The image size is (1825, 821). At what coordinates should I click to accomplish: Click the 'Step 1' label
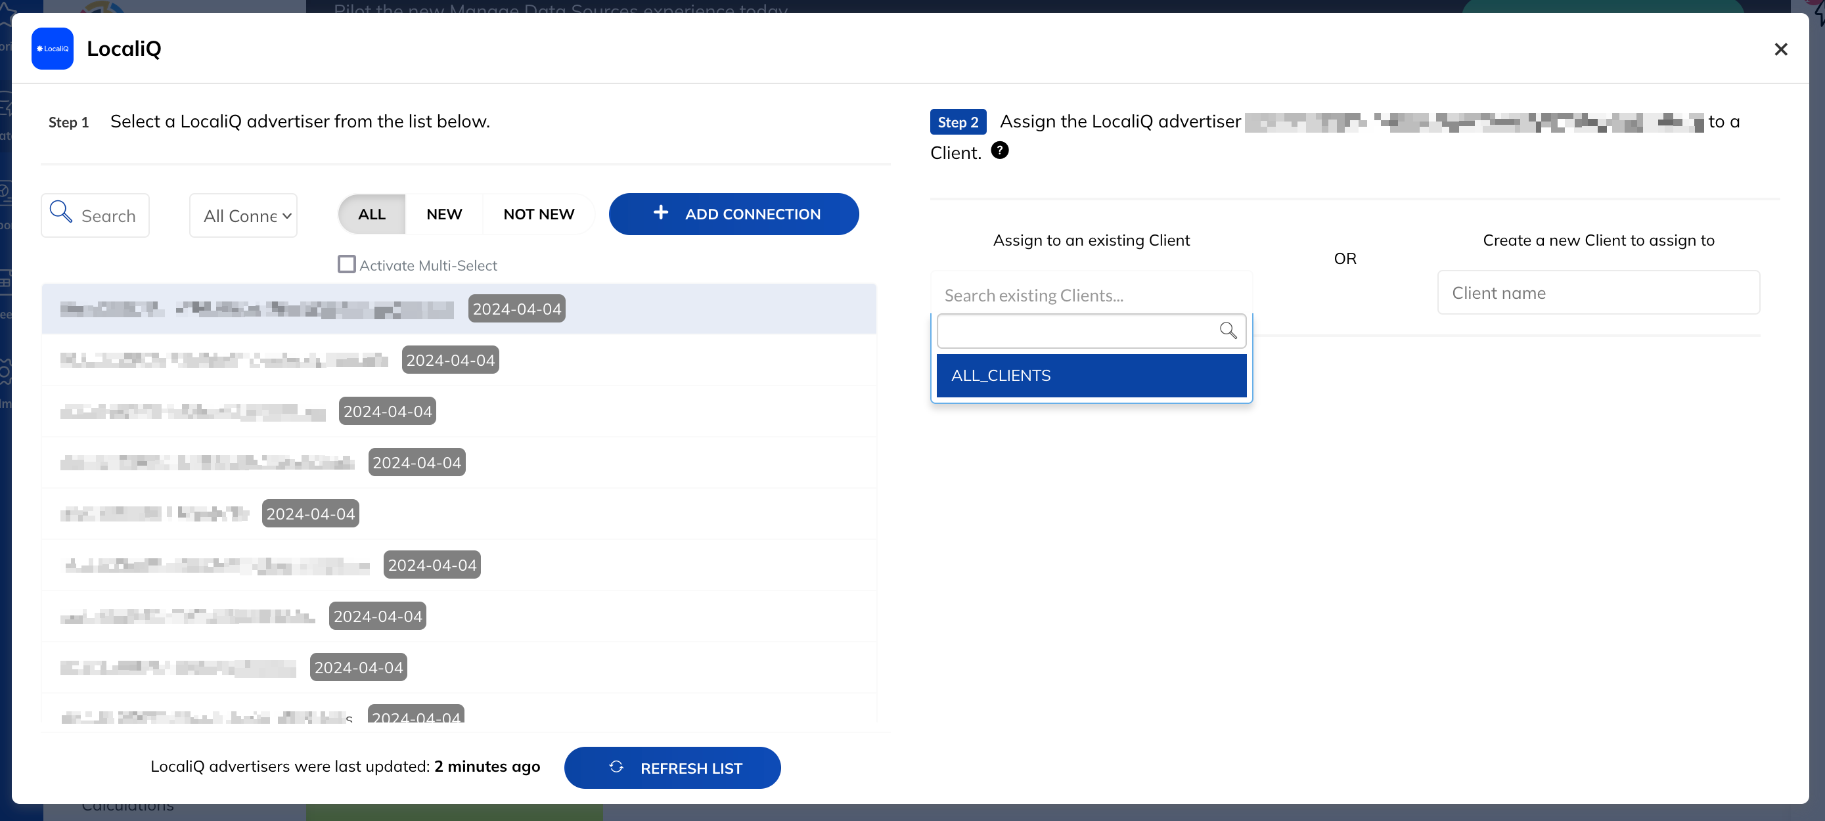tap(69, 123)
